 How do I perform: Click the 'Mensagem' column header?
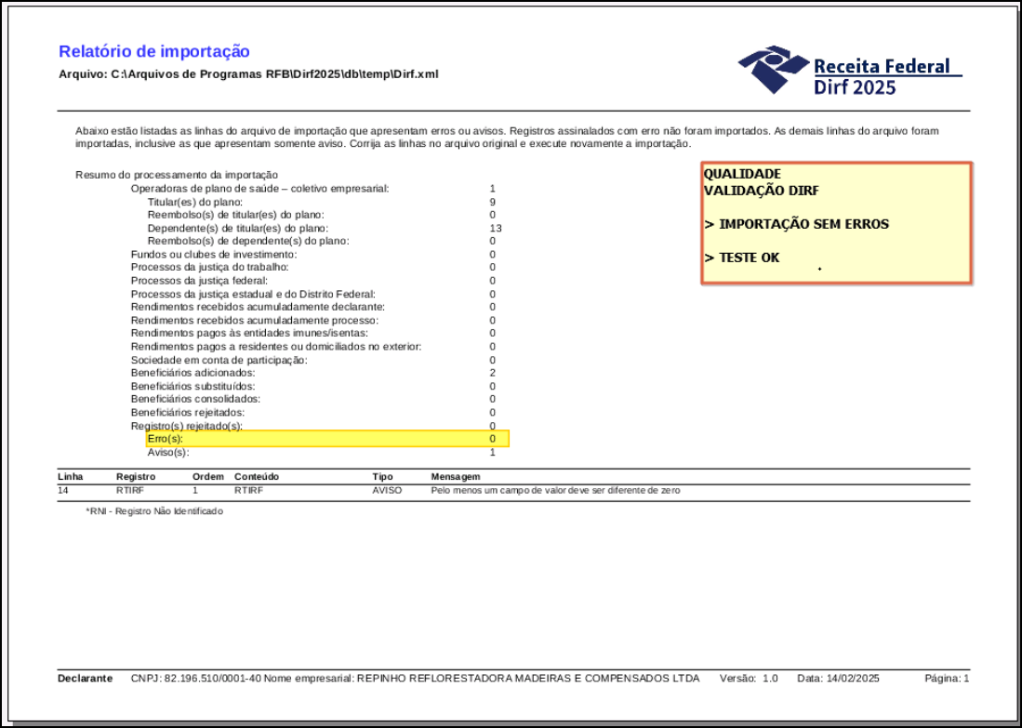pos(456,476)
